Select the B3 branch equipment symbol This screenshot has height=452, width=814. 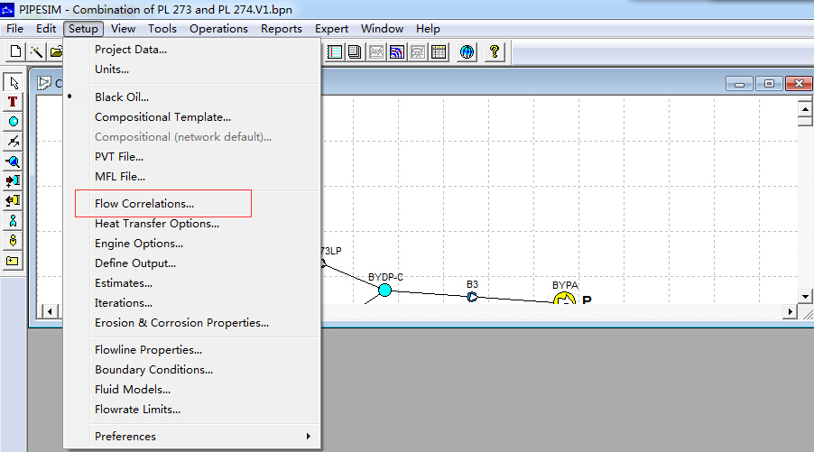coord(472,297)
